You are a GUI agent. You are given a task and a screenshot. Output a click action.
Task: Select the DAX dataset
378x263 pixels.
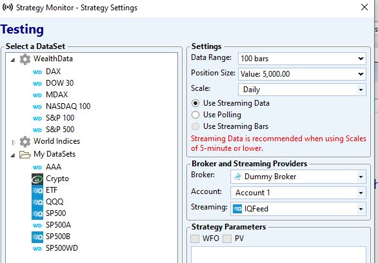[x=54, y=72]
